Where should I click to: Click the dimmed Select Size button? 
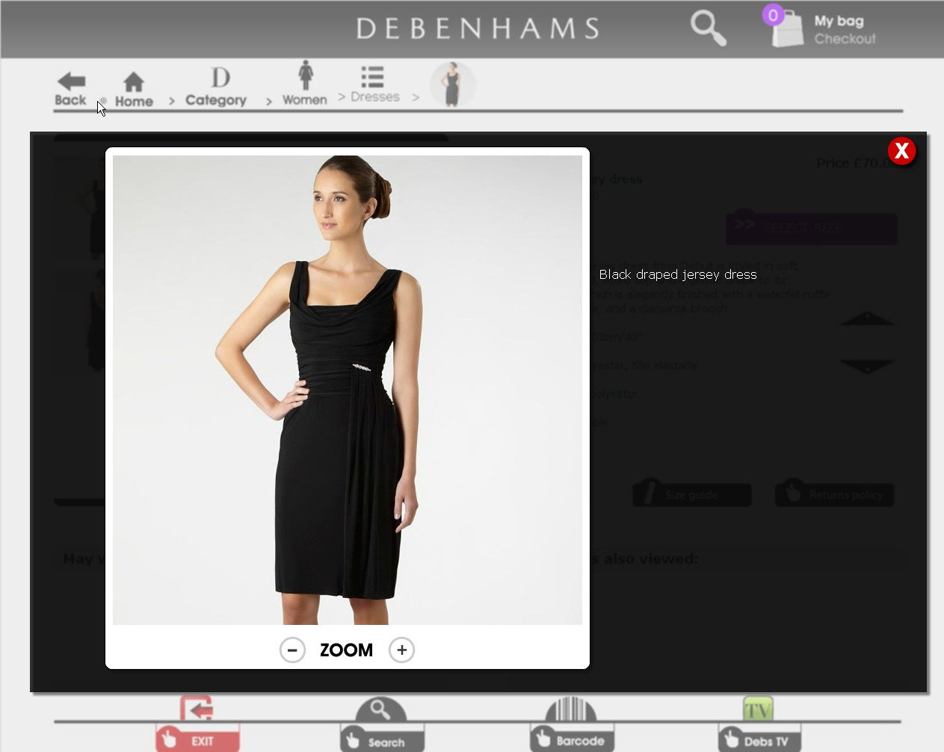coord(812,229)
